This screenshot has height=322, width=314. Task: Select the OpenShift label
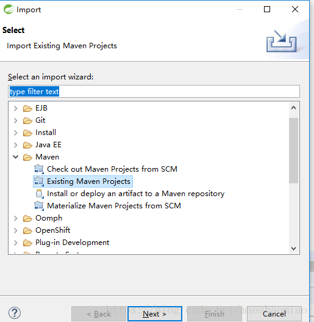point(53,230)
